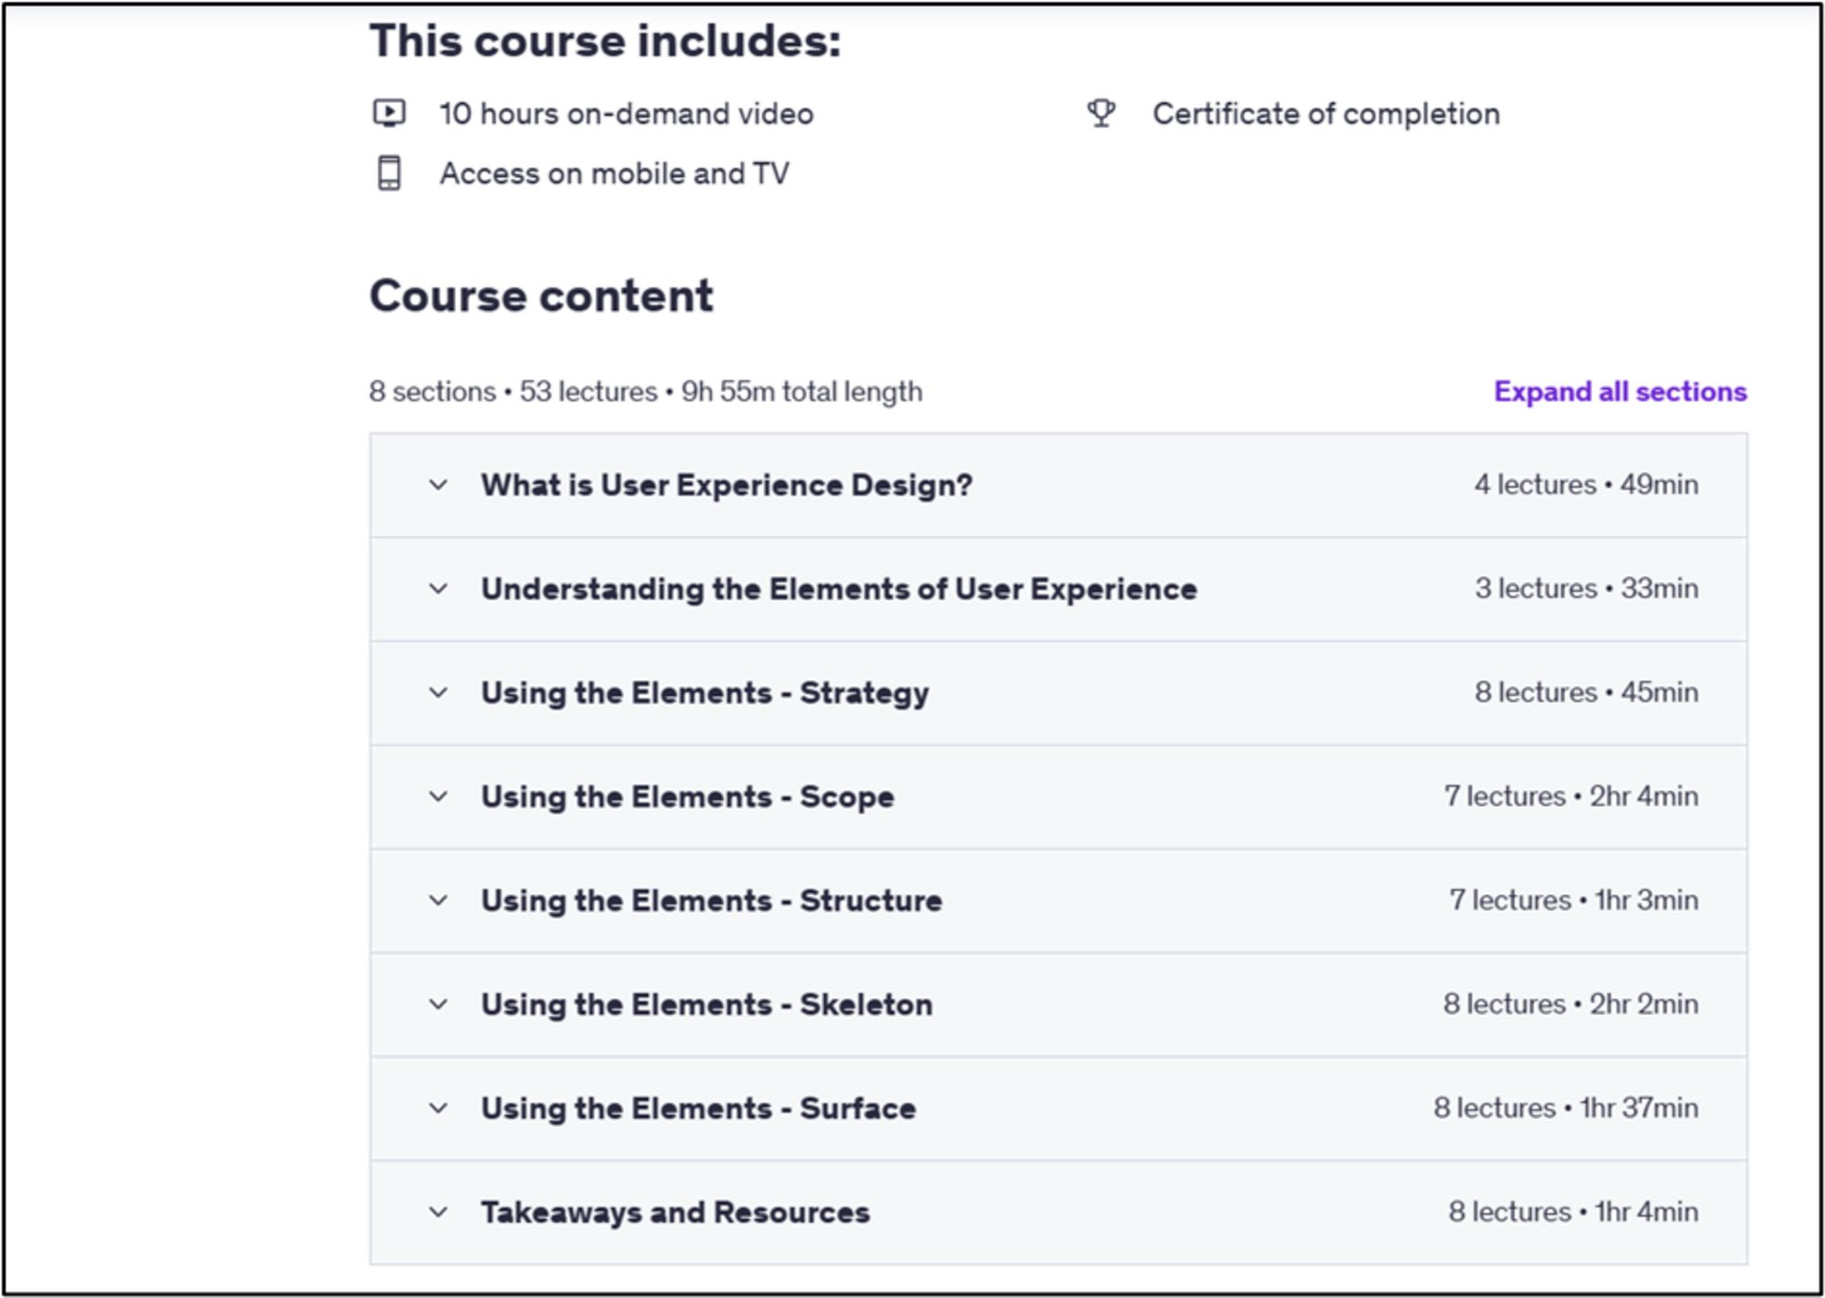This screenshot has height=1298, width=1825.
Task: Click the Using the Elements - Skeleton title
Action: [706, 1004]
